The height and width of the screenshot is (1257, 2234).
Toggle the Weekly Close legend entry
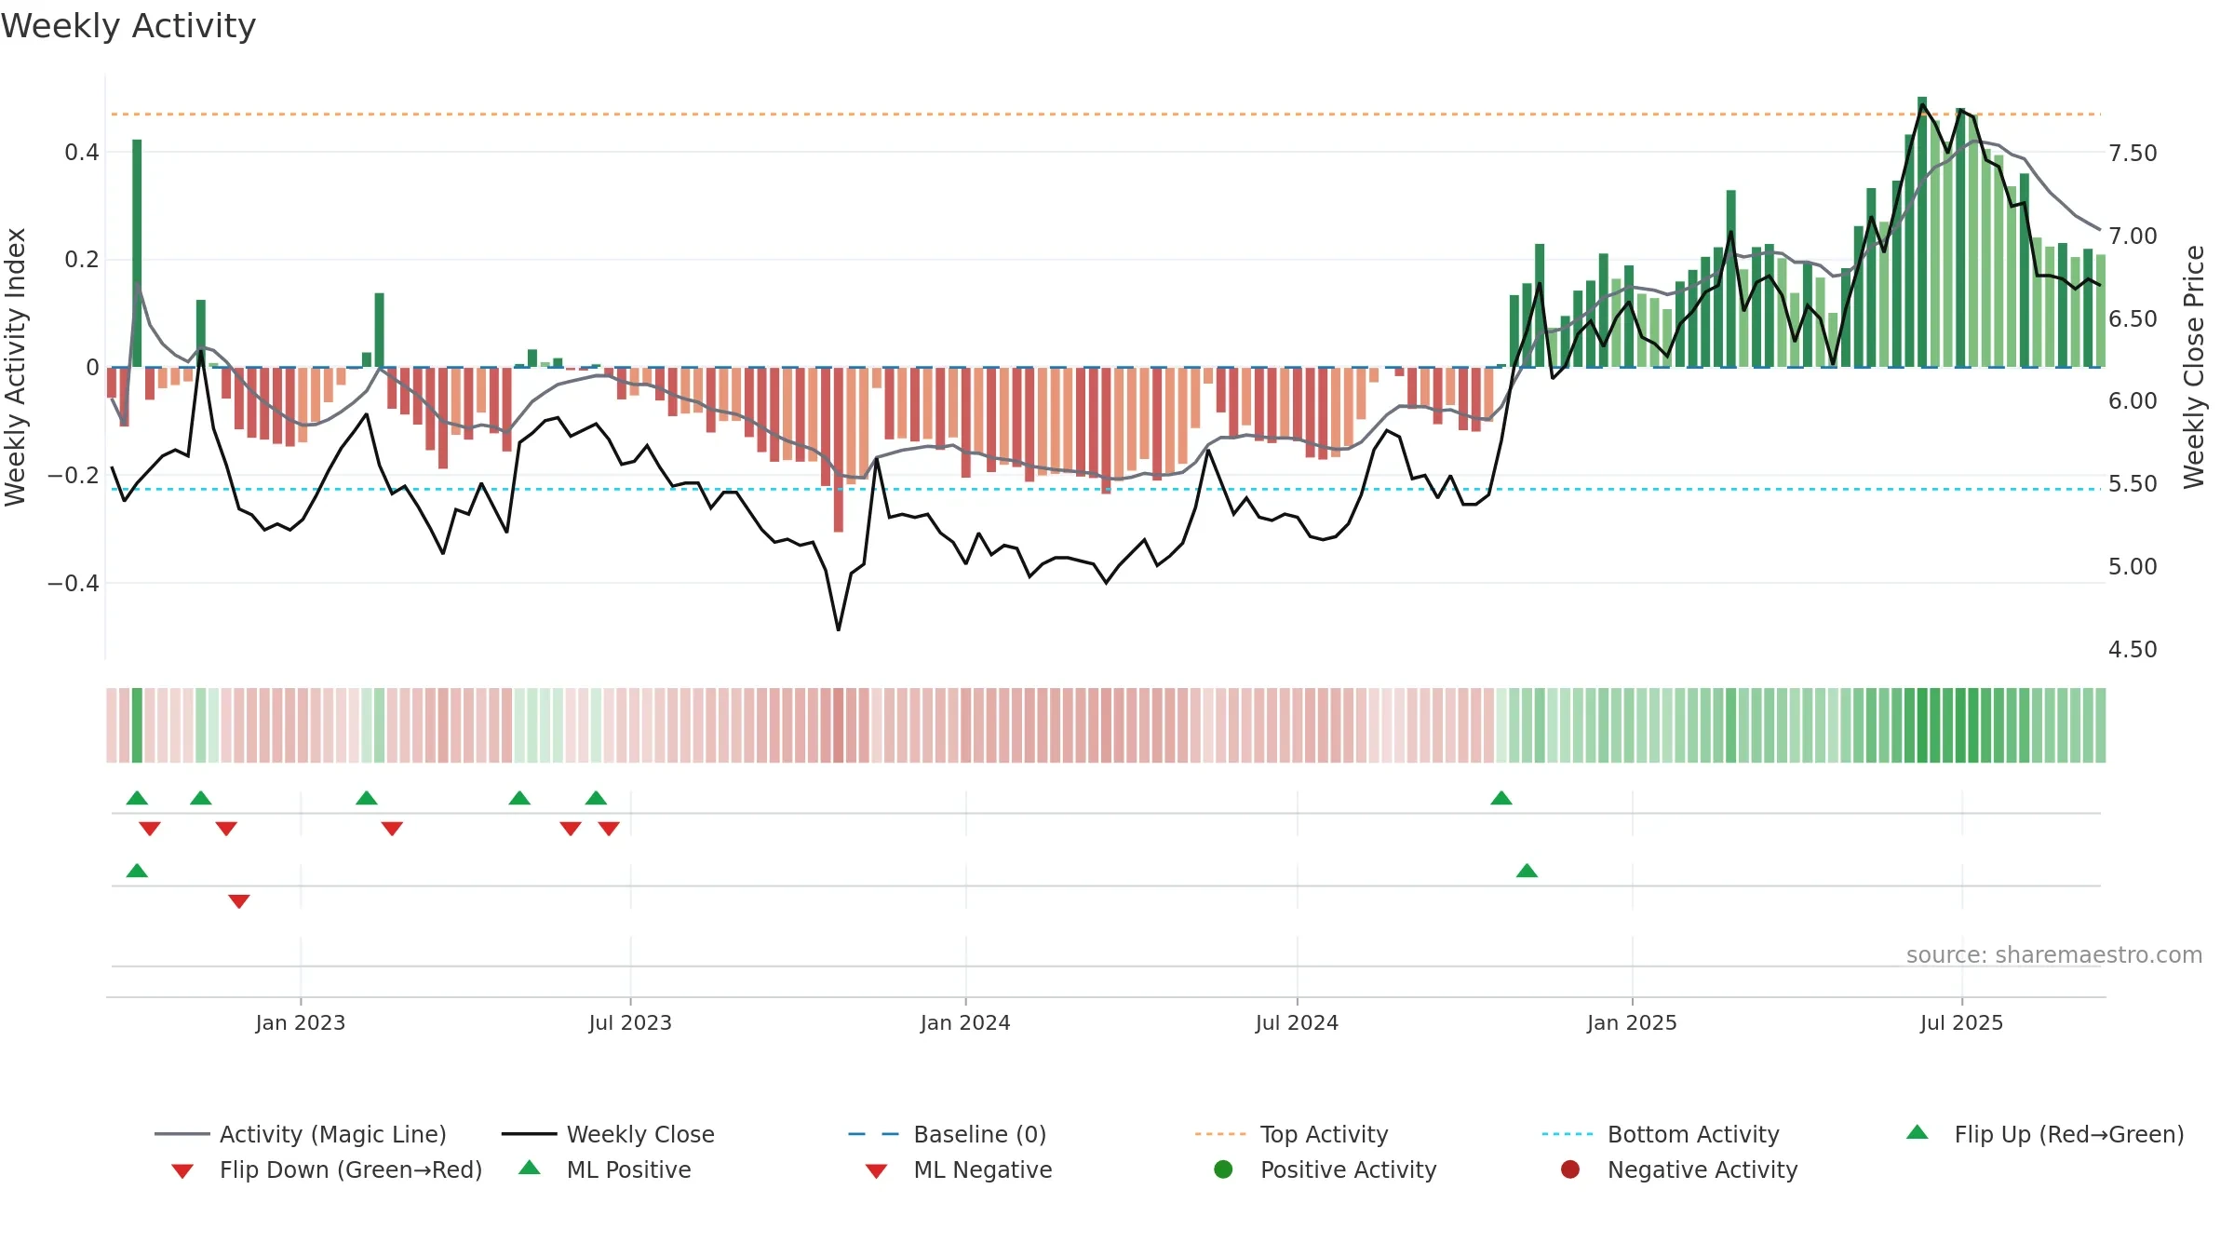pos(608,1134)
